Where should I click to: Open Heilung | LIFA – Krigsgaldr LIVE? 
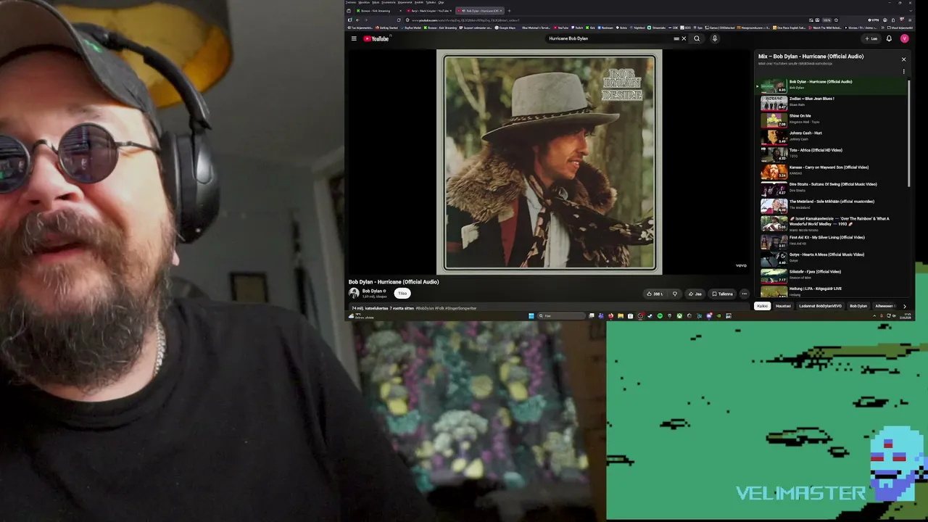[x=832, y=291]
